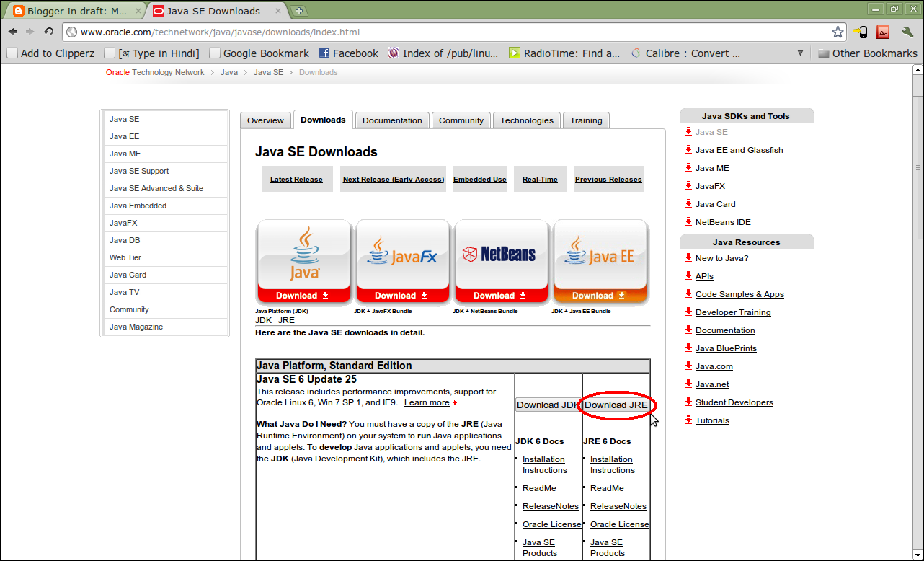Open Facebook from the bookmarks bar icon
The width and height of the screenshot is (924, 561).
pyautogui.click(x=323, y=52)
